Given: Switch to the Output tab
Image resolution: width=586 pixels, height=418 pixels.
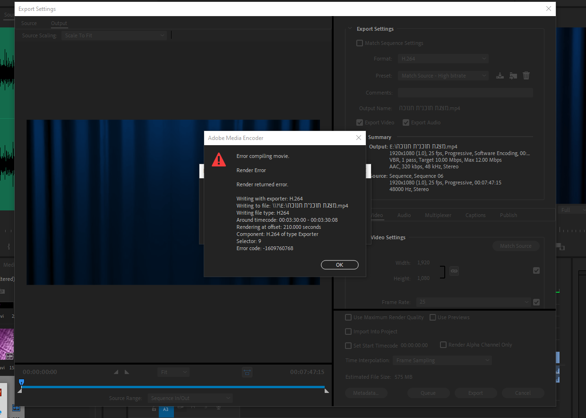Looking at the screenshot, I should point(59,23).
